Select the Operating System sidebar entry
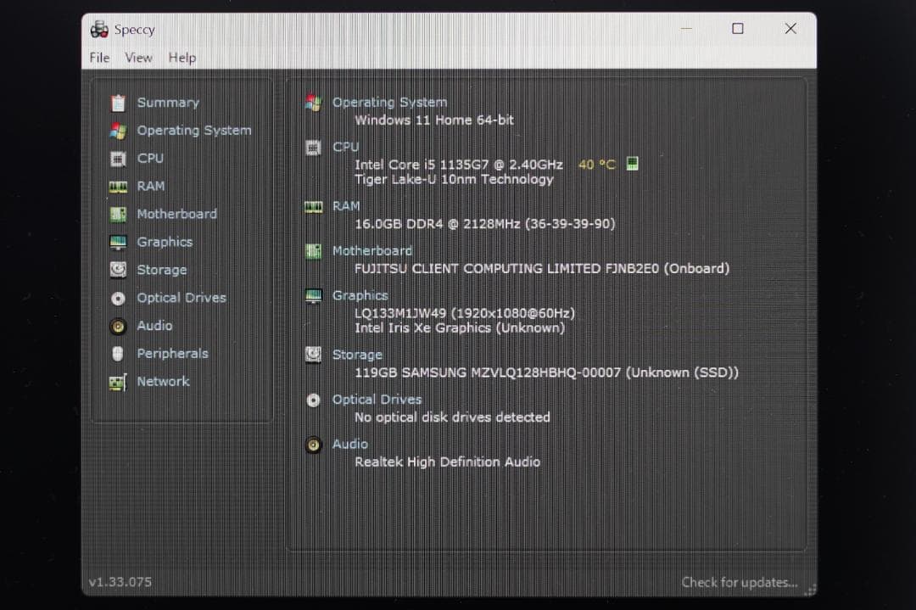 (x=193, y=130)
